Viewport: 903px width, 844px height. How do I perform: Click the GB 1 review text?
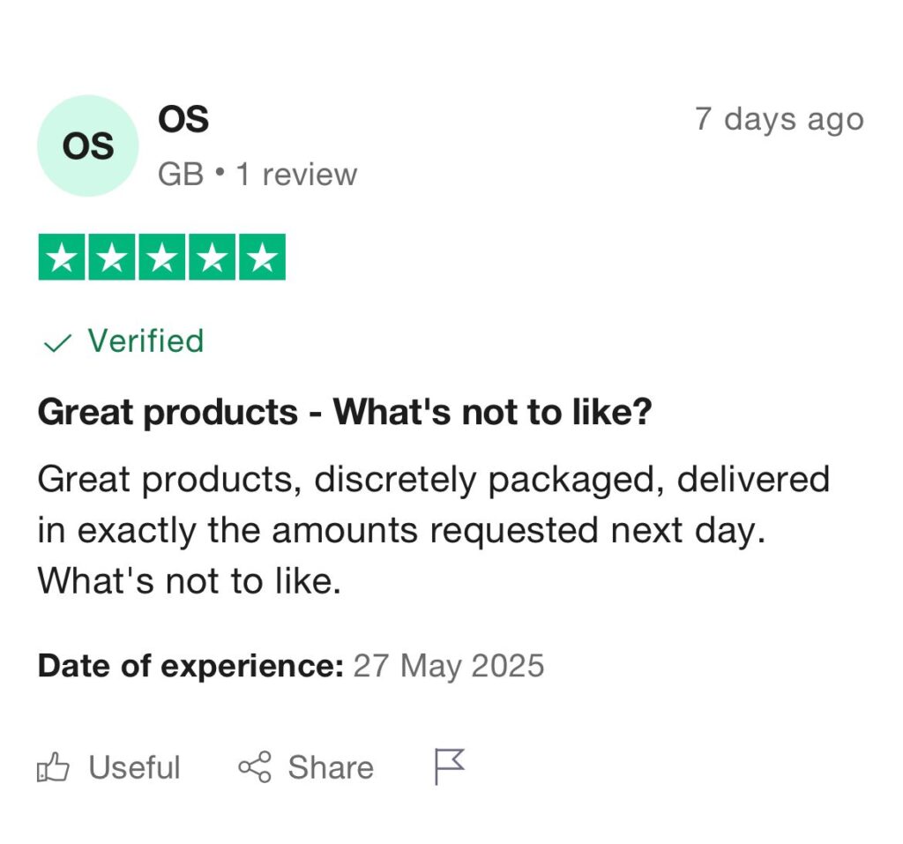257,174
